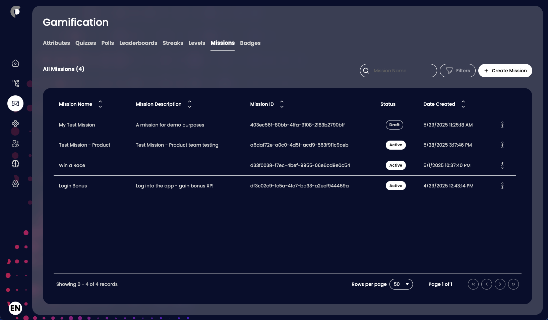Switch to the Badges tab
The width and height of the screenshot is (548, 320).
[x=250, y=43]
